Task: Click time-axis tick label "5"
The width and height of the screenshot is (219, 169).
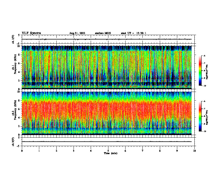Action: (x=108, y=151)
